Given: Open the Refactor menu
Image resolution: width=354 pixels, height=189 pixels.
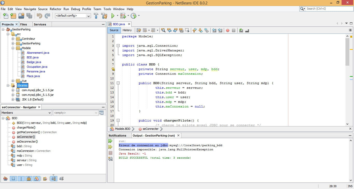Looking at the screenshot, I should pos(55,9).
